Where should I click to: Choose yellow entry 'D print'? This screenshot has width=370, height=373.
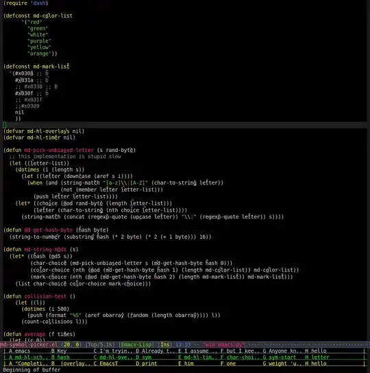pos(147,363)
